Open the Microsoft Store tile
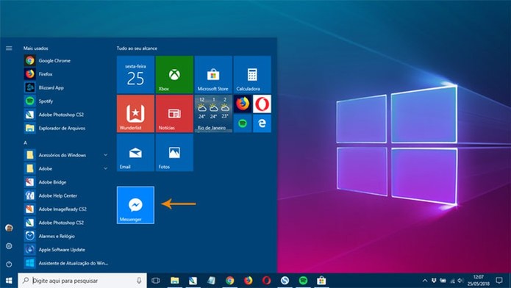Image resolution: width=511 pixels, height=288 pixels. pyautogui.click(x=213, y=75)
